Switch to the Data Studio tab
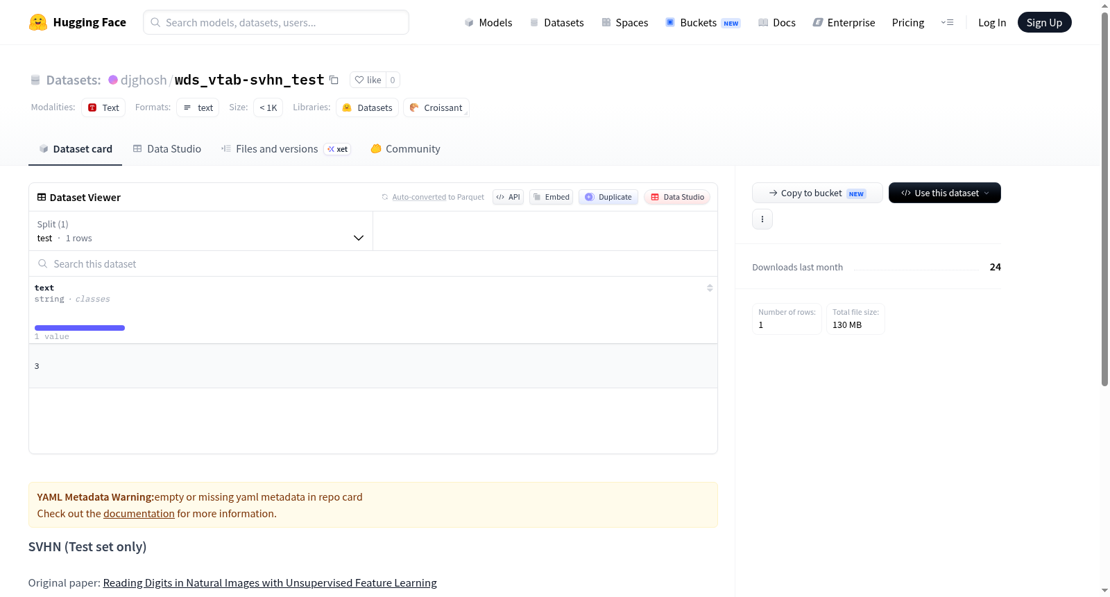Viewport: 1110px width, 597px height. tap(167, 148)
